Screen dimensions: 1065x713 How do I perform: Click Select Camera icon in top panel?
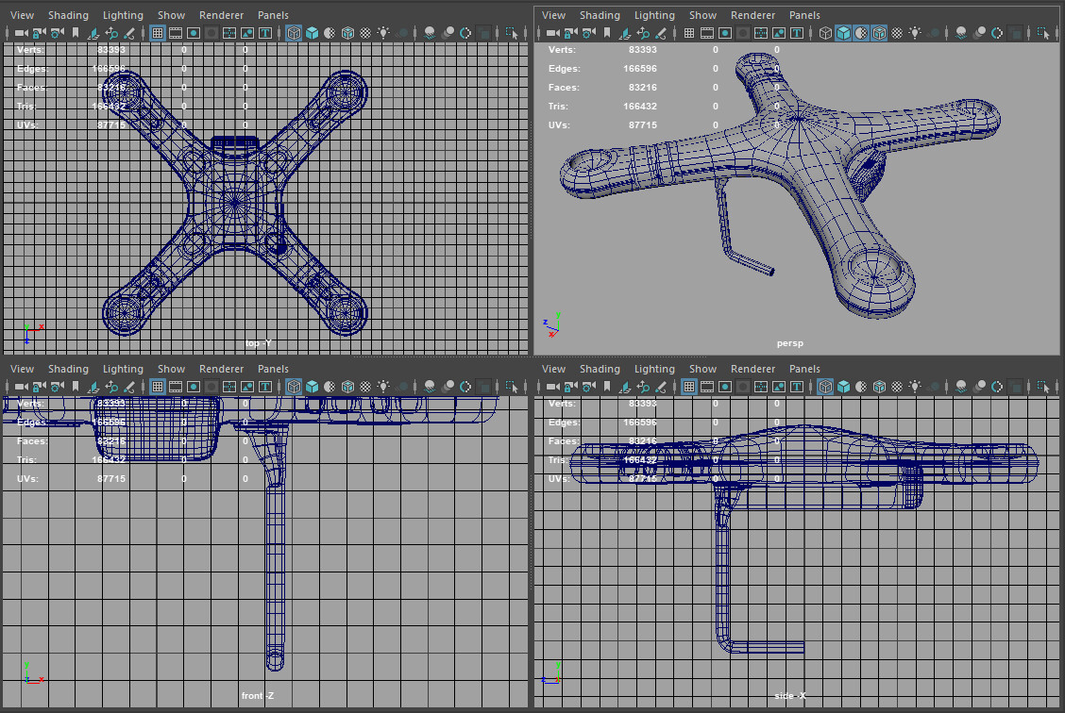(22, 33)
